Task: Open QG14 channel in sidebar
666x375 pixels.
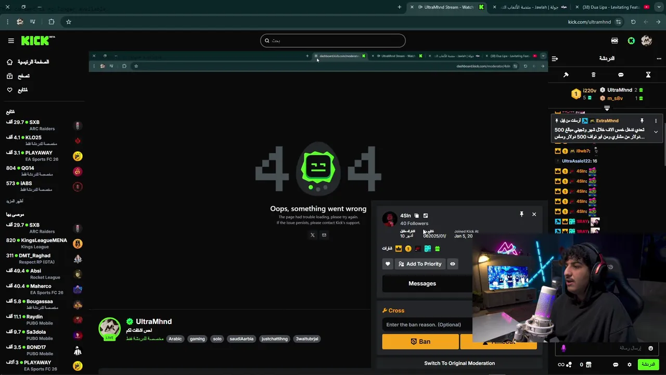Action: 44,171
